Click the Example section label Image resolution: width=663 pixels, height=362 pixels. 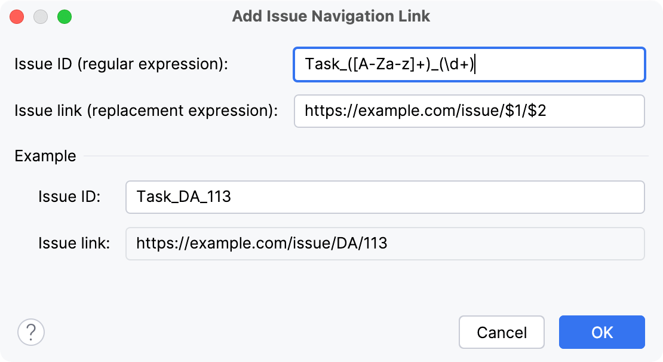[45, 156]
